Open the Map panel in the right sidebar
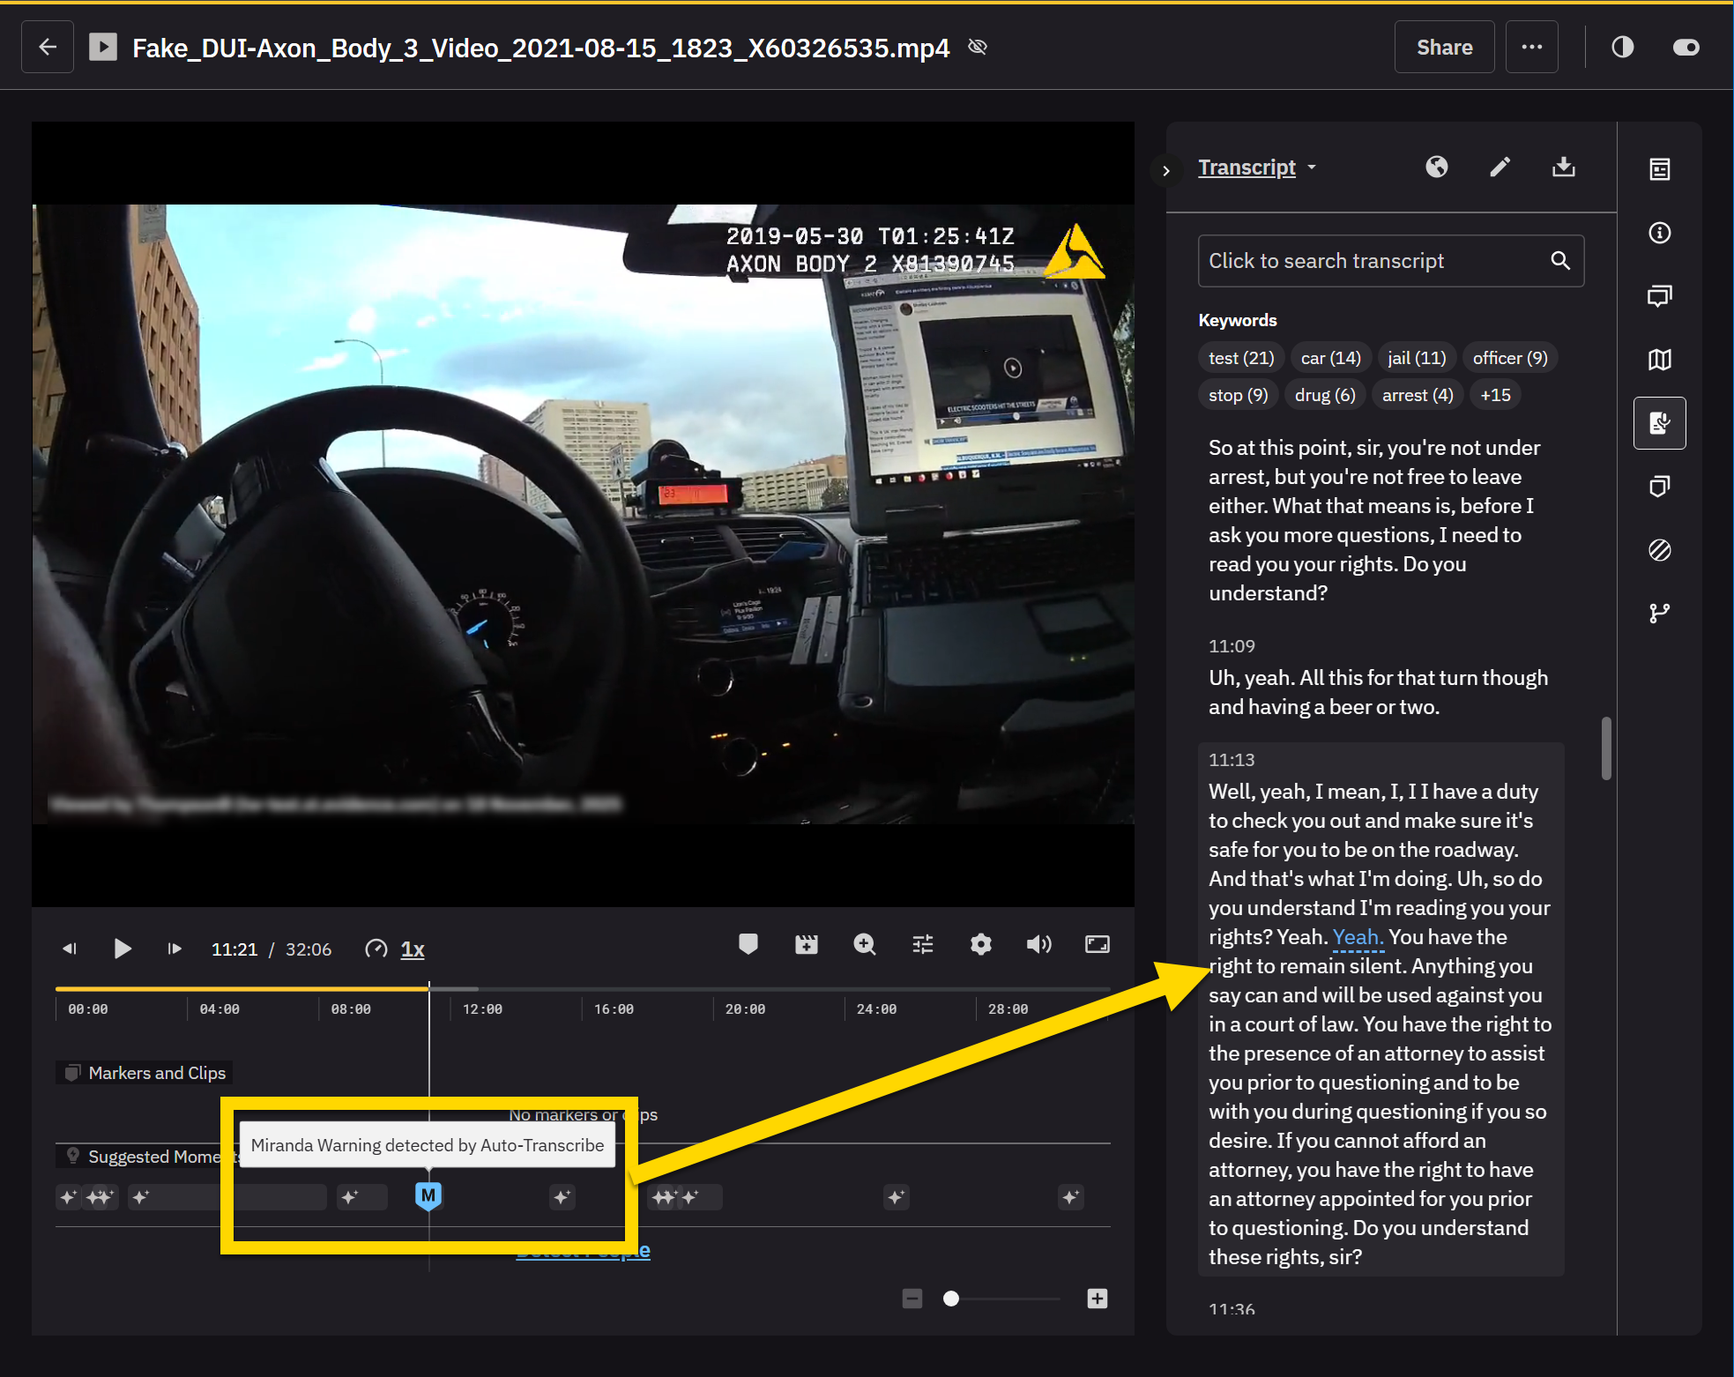Screen dimensions: 1734x1377 tap(1660, 359)
